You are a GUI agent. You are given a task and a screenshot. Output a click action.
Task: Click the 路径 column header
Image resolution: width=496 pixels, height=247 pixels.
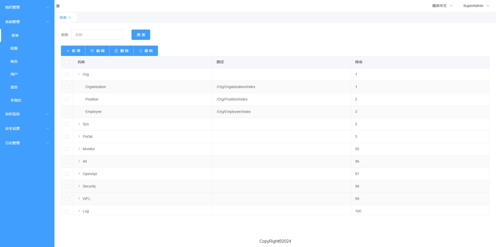coord(282,62)
